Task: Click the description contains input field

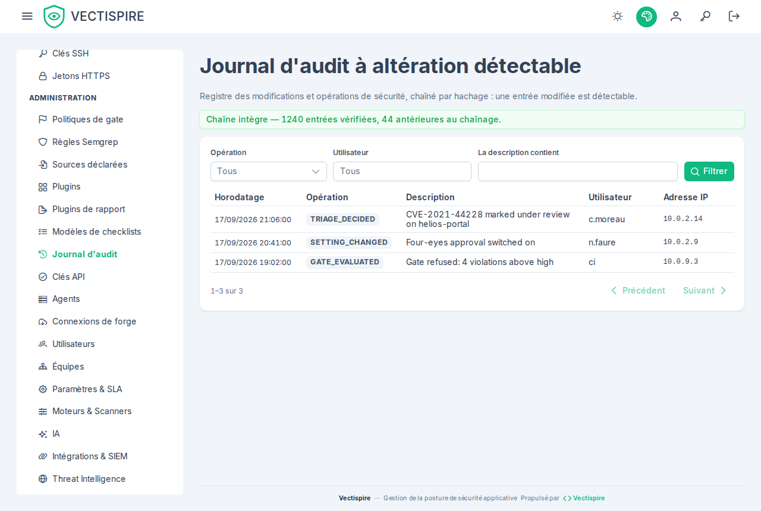Action: click(x=578, y=171)
